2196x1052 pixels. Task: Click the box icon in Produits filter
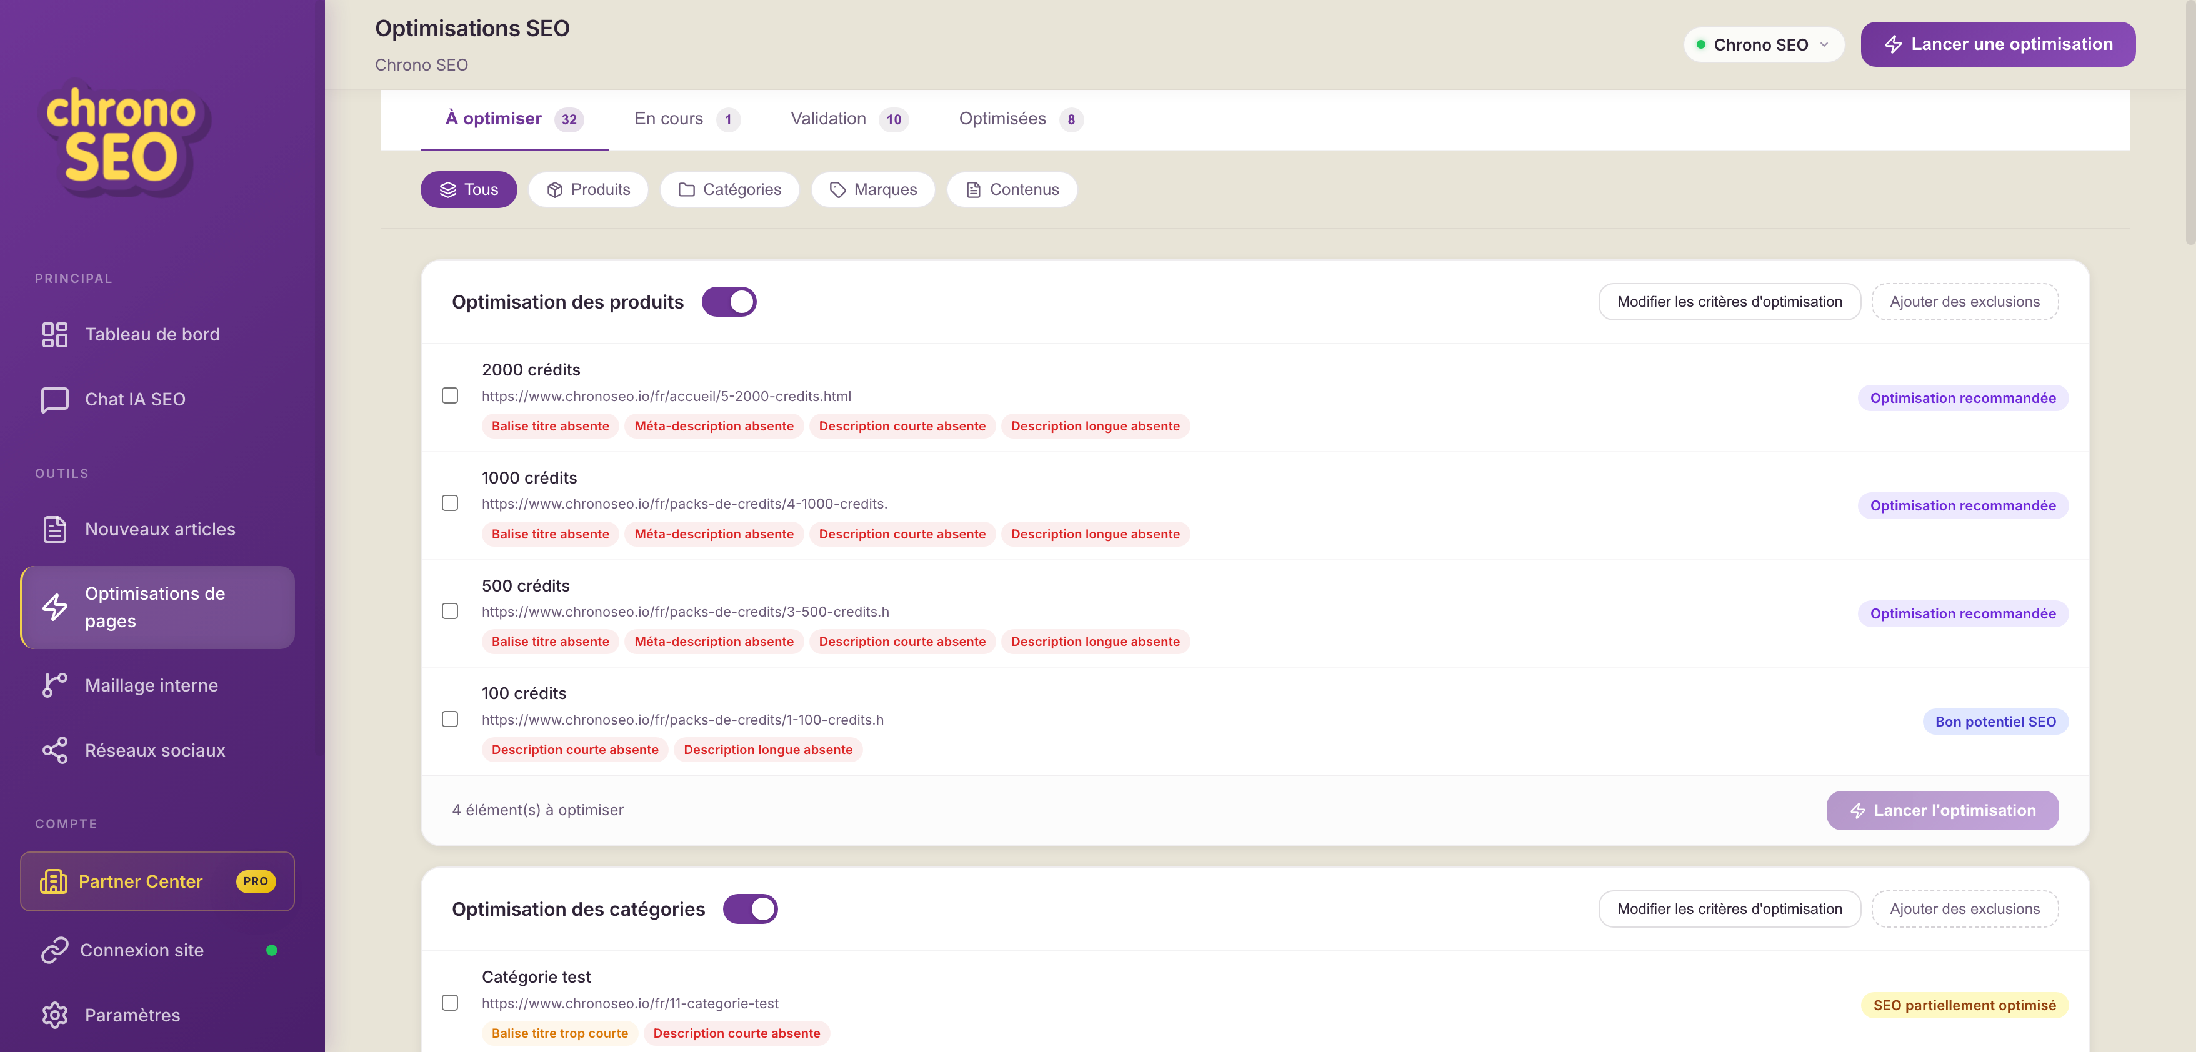tap(555, 190)
